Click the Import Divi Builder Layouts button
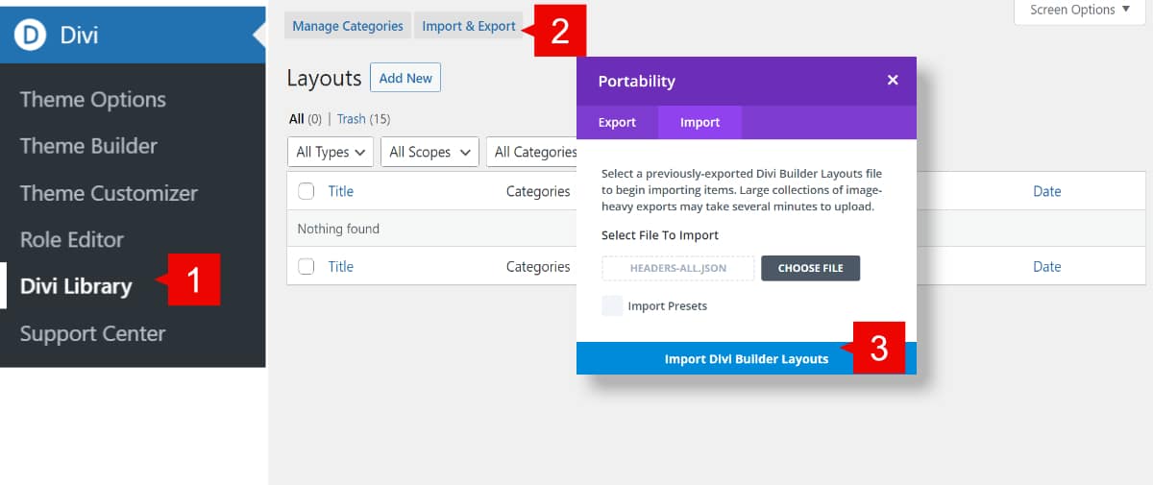Image resolution: width=1153 pixels, height=485 pixels. tap(746, 358)
